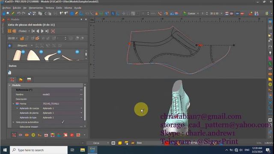Screen dimensions: 274x154
Task: Click the Datos properties vertical scrollbar
Action: 85,104
